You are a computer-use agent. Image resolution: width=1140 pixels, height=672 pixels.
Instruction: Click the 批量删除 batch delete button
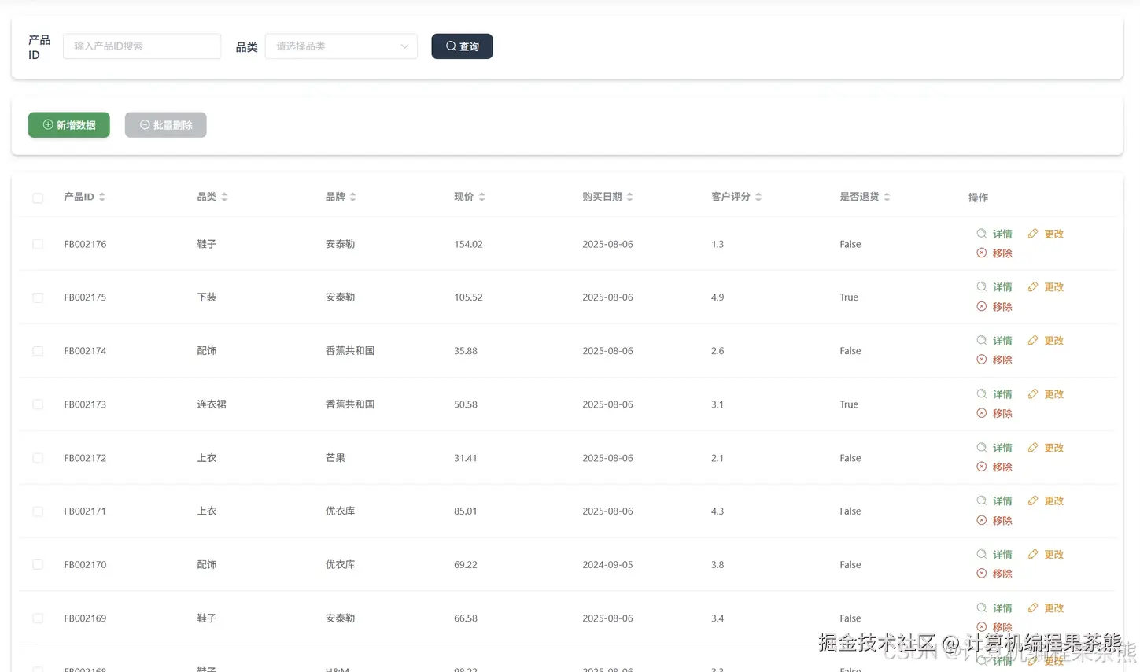(166, 125)
